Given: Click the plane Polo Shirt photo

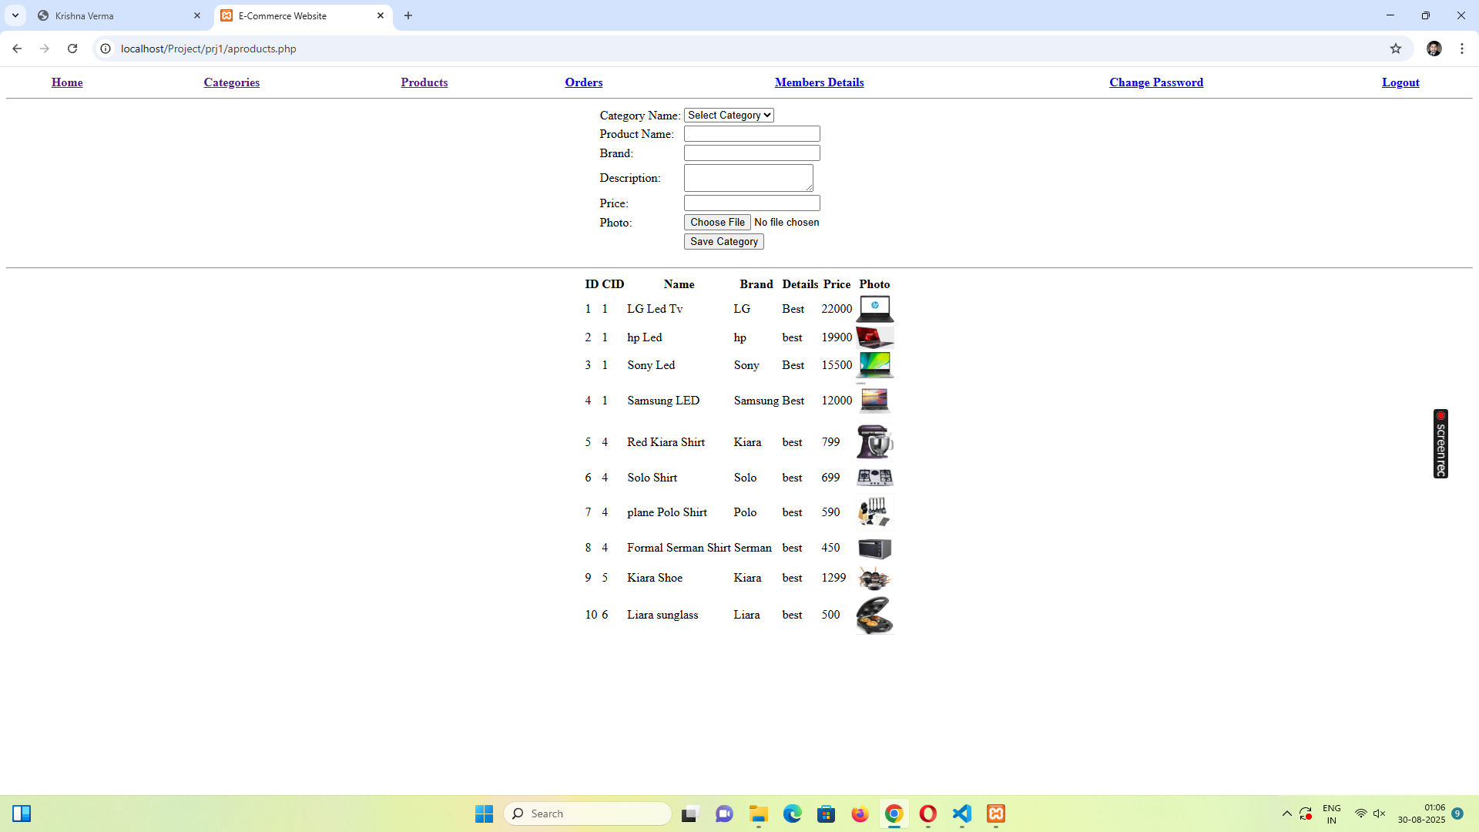Looking at the screenshot, I should pos(875,512).
